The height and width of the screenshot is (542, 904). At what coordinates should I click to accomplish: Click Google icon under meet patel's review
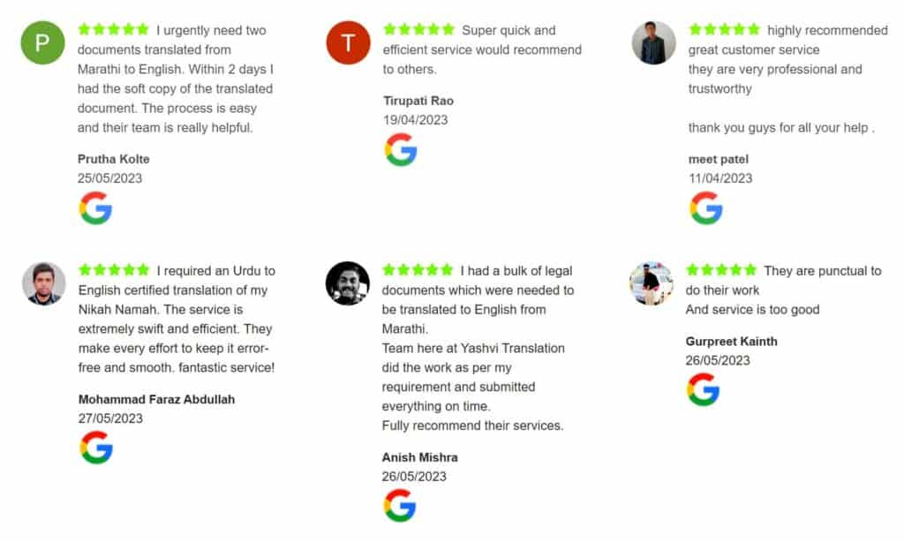(x=706, y=208)
